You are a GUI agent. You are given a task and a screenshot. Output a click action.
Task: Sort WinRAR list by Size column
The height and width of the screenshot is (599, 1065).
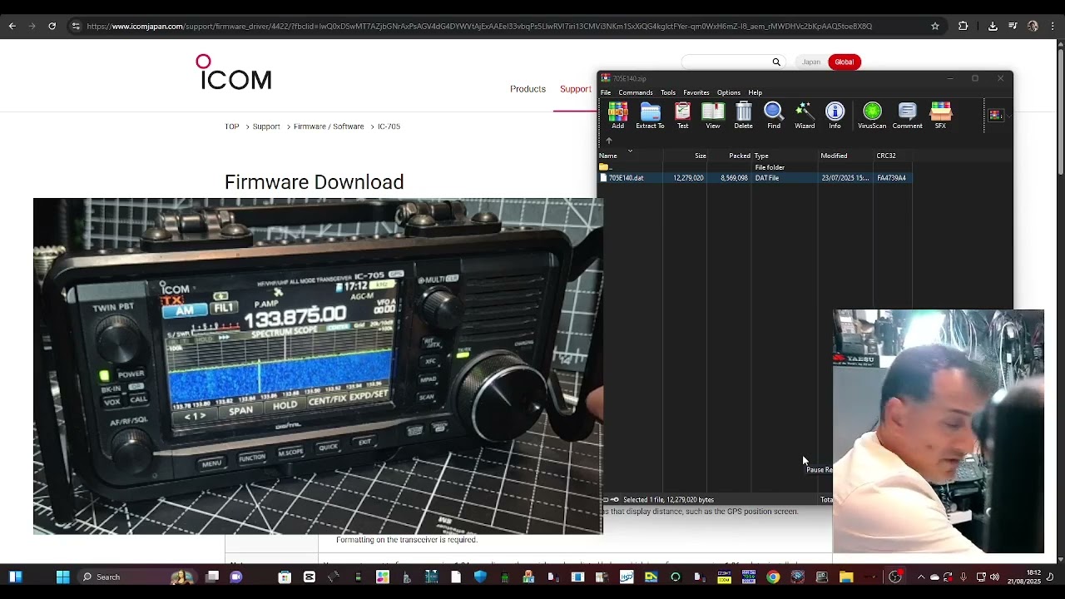tap(685, 156)
